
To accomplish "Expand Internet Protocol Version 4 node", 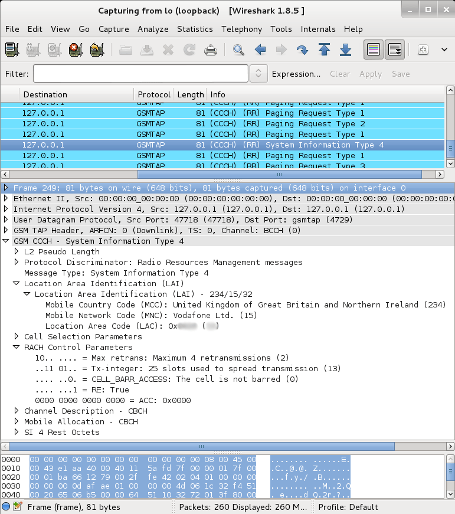I will (5, 209).
